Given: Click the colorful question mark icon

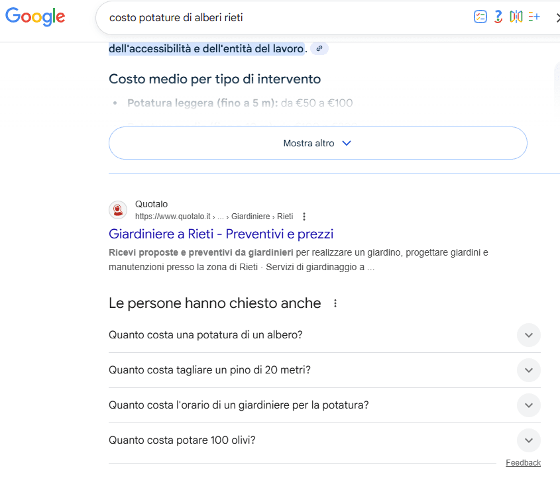Looking at the screenshot, I should pos(498,17).
